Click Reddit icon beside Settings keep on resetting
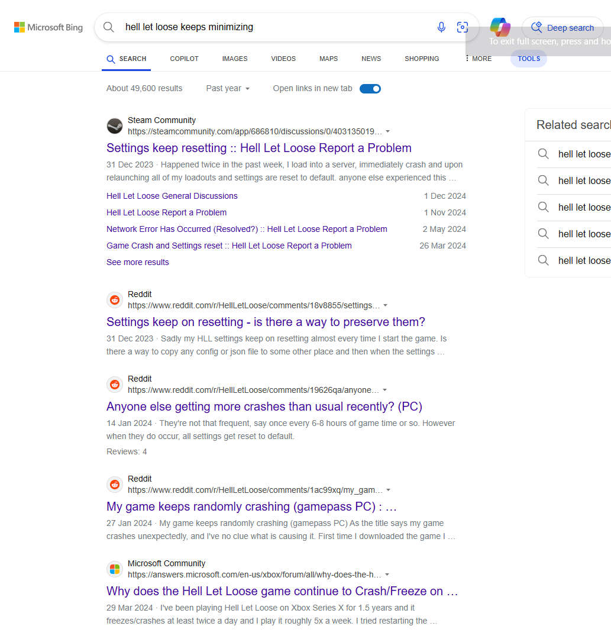The width and height of the screenshot is (611, 639). click(x=115, y=300)
